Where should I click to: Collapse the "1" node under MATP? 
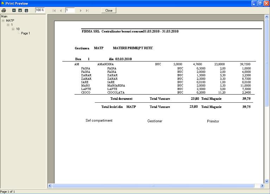[8, 25]
